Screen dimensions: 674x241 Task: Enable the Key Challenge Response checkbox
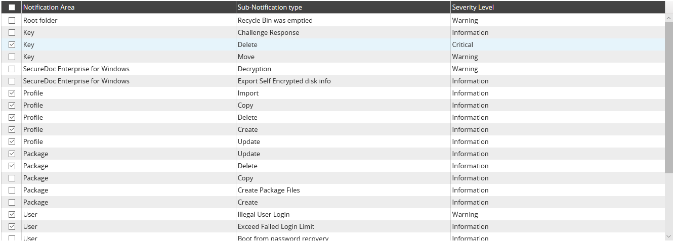(x=12, y=33)
